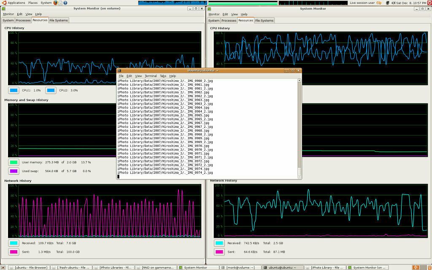This screenshot has height=270, width=432.
Task: Switch to 'RAID on gammamo...' taskbar window
Action: coord(157,267)
